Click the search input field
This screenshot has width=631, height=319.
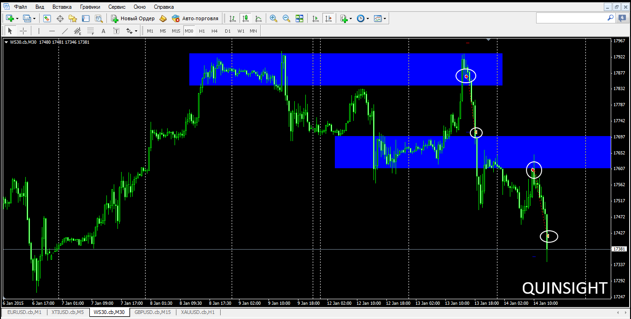click(571, 18)
